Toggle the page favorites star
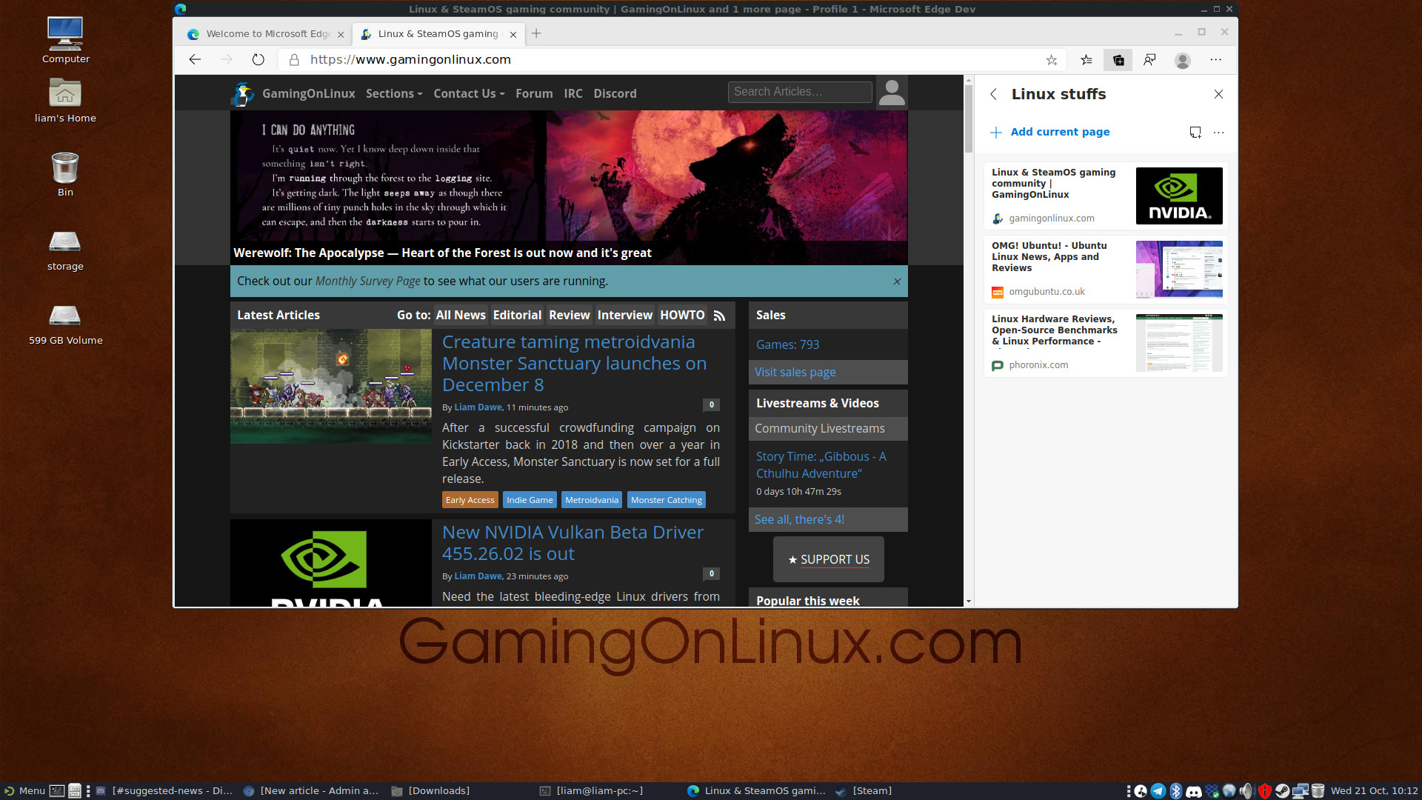1422x800 pixels. coord(1052,59)
